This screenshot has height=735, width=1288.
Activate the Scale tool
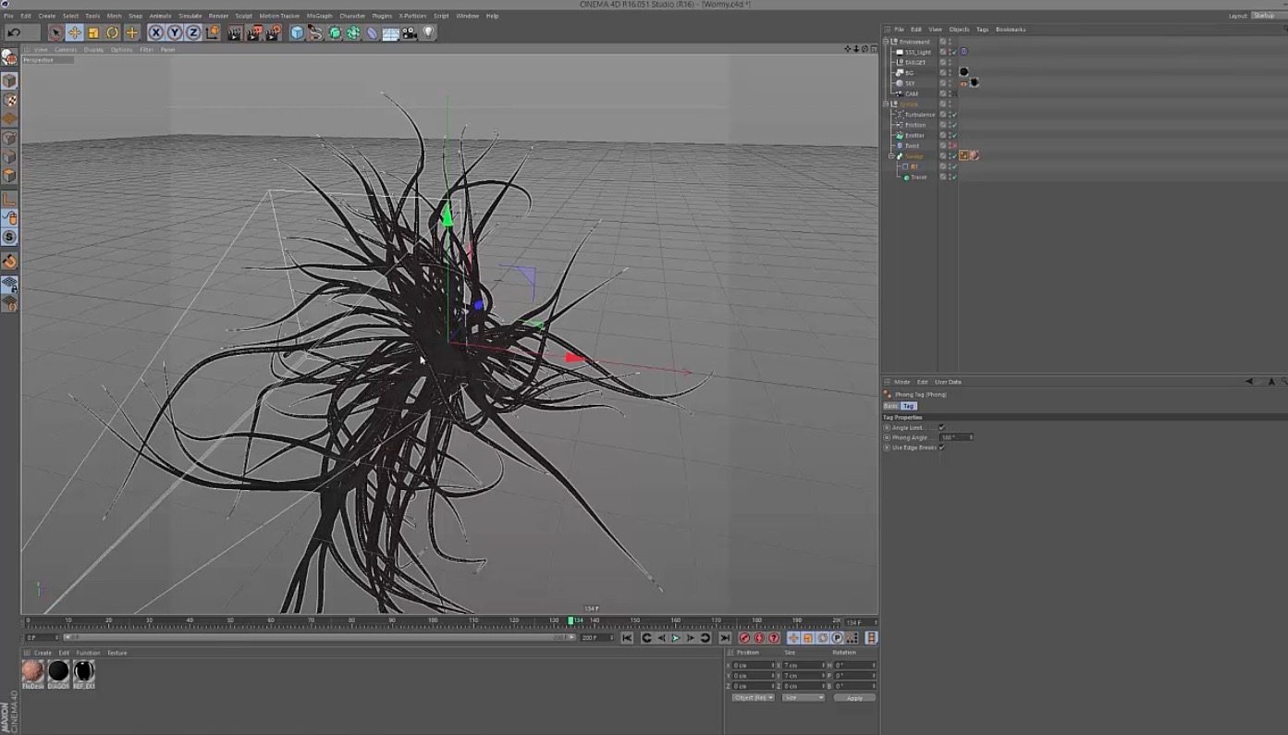[93, 32]
